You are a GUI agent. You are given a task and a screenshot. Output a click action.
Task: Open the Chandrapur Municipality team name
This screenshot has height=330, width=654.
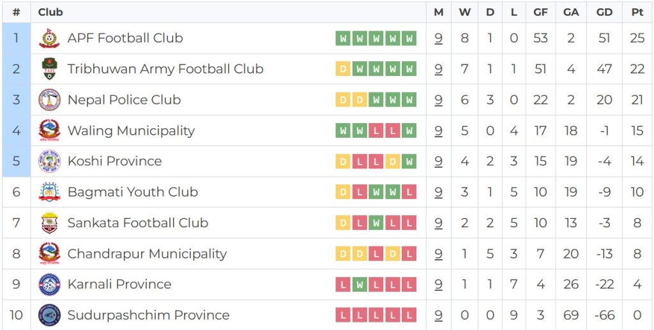click(147, 253)
